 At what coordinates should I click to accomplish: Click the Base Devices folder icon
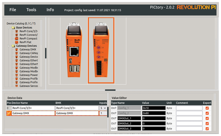[x=13, y=27]
